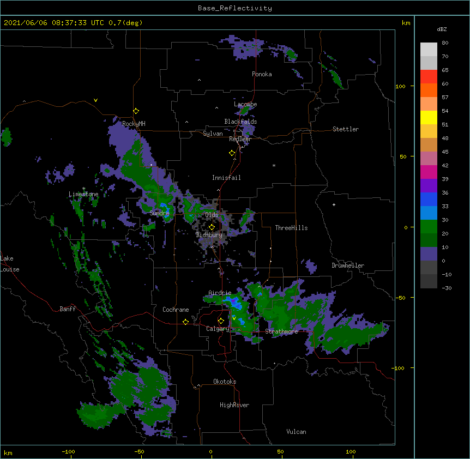The image size is (470, 459).
Task: Click the Ponoka city label
Action: click(262, 74)
